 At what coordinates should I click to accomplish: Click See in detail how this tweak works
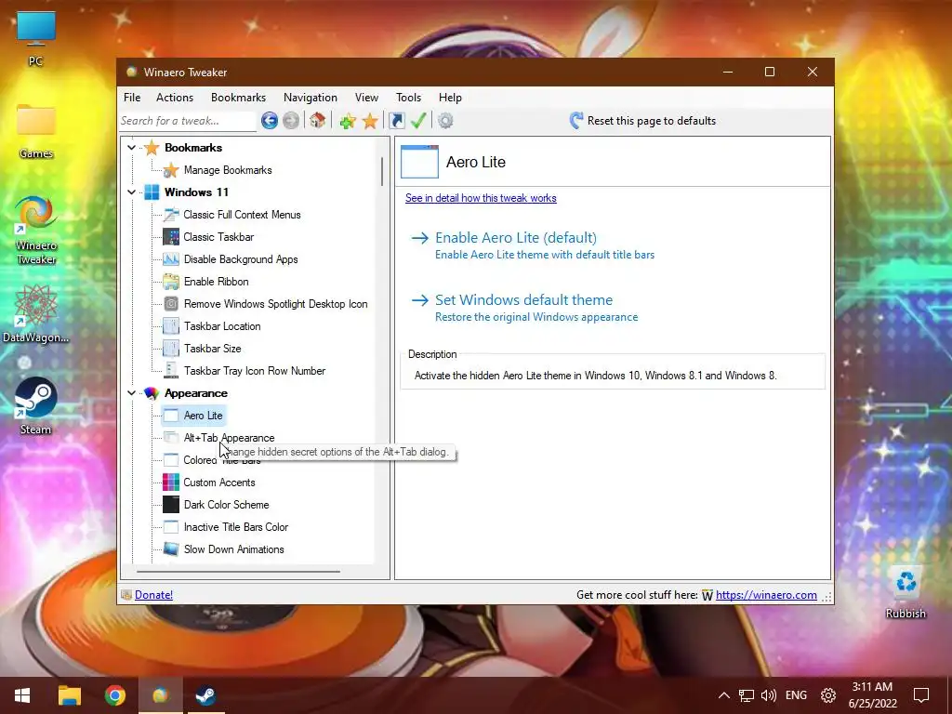[x=481, y=198]
